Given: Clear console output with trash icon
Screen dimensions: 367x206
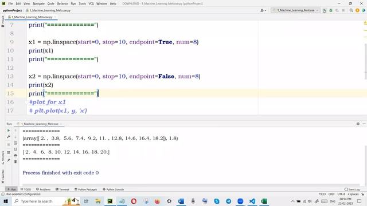Looking at the screenshot, I should [x=15, y=161].
